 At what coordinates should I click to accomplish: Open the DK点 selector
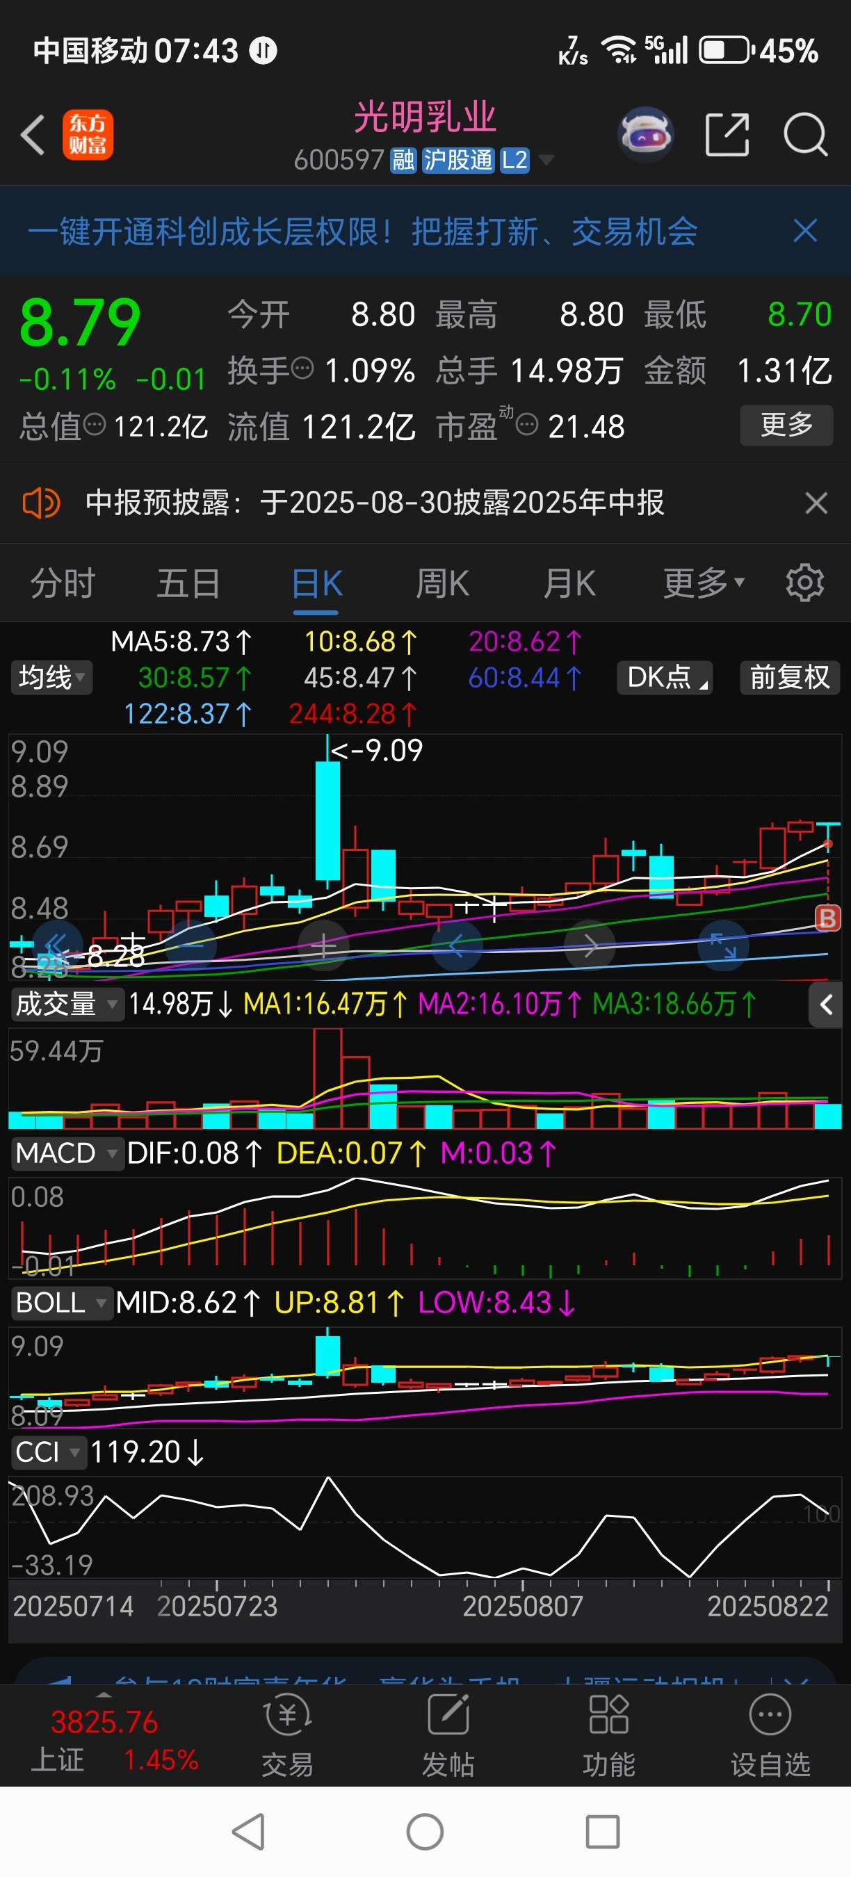coord(665,678)
